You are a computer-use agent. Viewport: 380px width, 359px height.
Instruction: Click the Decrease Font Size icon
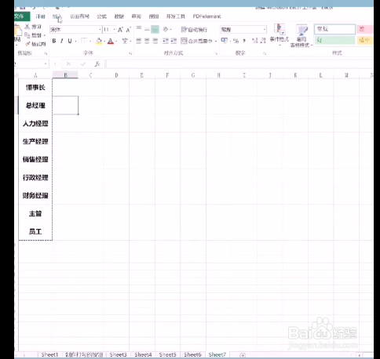pos(128,30)
